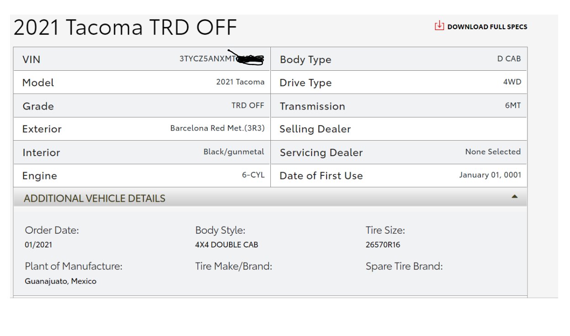The height and width of the screenshot is (336, 570).
Task: Click the 2021 Tacoma TRD OFF page title
Action: pyautogui.click(x=125, y=28)
